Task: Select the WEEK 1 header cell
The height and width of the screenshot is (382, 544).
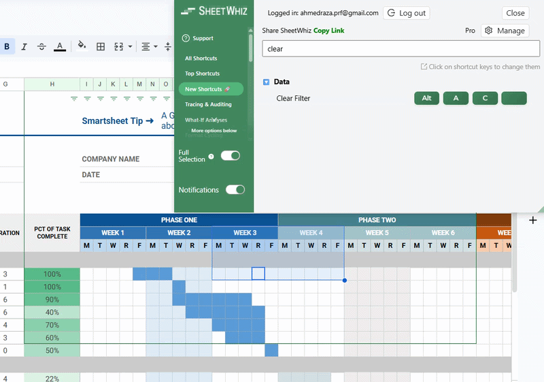Action: point(113,233)
